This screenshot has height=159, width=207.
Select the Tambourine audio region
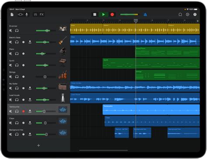[151, 110]
